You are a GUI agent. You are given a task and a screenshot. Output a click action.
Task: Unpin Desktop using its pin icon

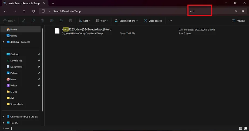[39, 54]
